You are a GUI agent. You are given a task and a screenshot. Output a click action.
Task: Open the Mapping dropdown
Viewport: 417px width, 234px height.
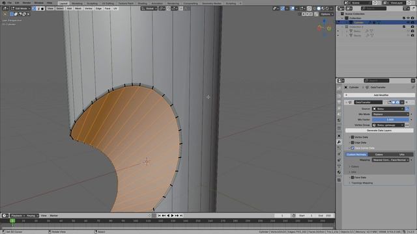[x=390, y=160]
